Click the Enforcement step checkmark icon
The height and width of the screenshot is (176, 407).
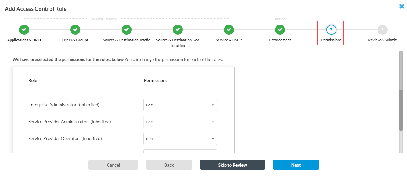[x=280, y=30]
